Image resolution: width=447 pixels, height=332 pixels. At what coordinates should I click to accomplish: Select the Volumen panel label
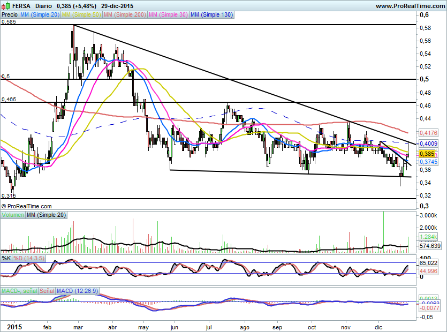pos(13,215)
